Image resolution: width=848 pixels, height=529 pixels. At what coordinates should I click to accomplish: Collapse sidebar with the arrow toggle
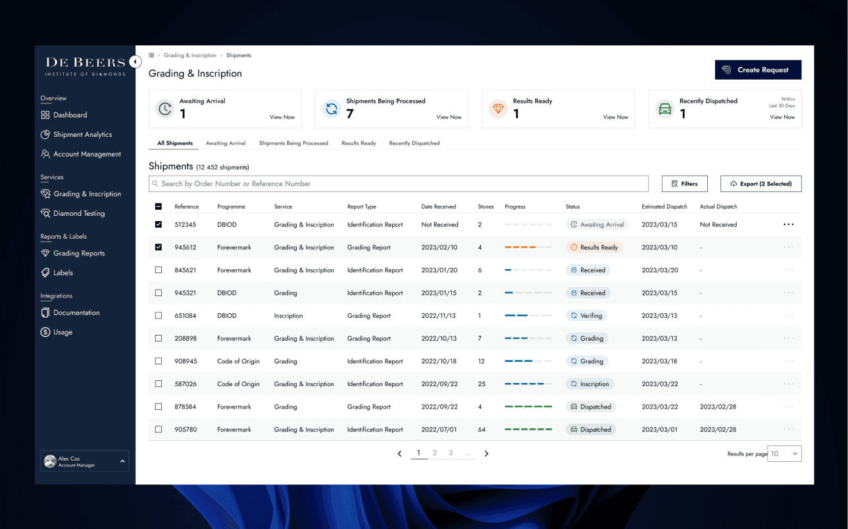pyautogui.click(x=135, y=62)
